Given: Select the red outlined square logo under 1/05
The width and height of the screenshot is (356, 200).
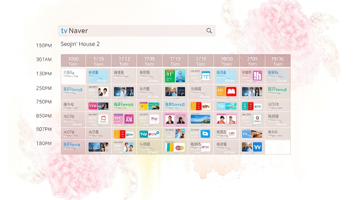Looking at the screenshot, I should [x=103, y=119].
